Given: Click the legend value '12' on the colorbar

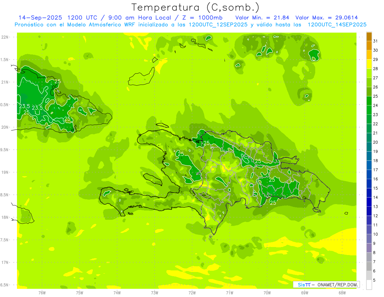Looking at the screenshot, I should coord(376,216).
